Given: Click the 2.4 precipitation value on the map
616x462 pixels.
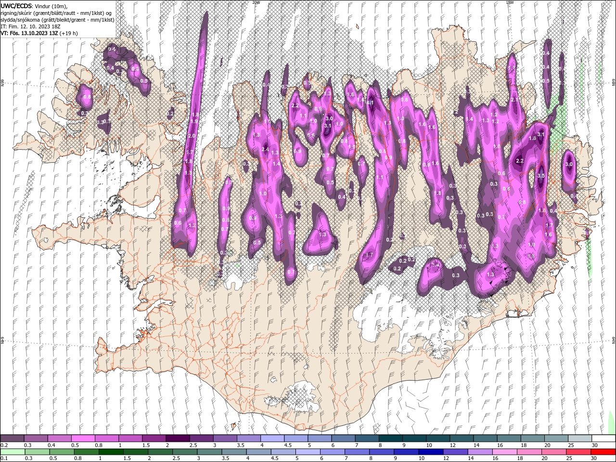Looking at the screenshot, I should tap(265, 149).
